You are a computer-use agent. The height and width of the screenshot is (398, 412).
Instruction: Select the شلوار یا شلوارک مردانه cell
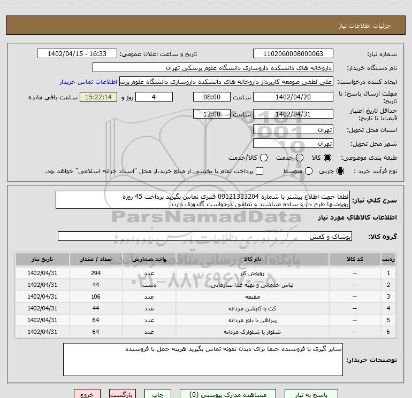click(252, 332)
